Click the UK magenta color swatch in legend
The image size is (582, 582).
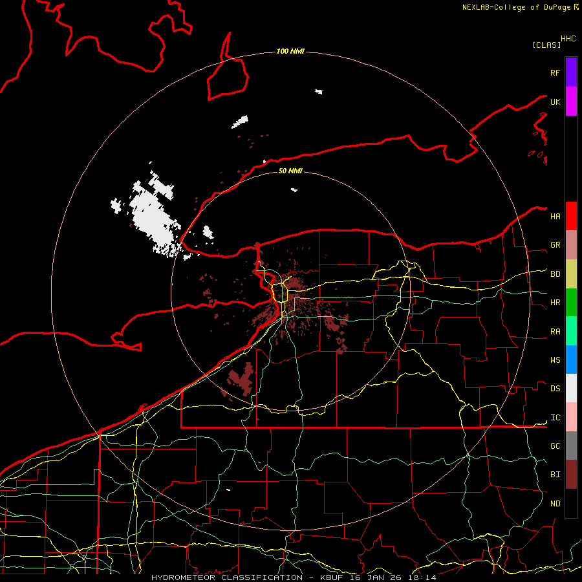coord(571,102)
